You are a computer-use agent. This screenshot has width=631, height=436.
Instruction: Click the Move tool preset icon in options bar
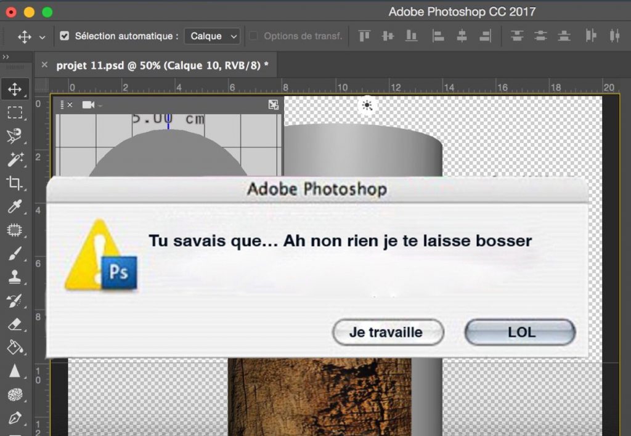point(25,36)
